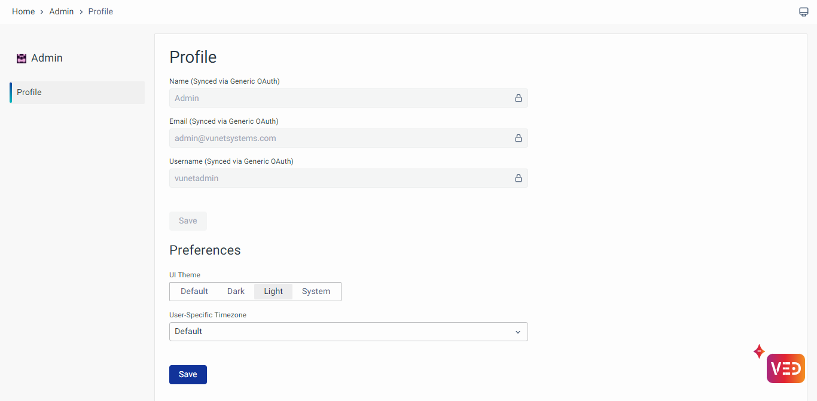Click the Username field containing vunetadmin

pos(341,178)
